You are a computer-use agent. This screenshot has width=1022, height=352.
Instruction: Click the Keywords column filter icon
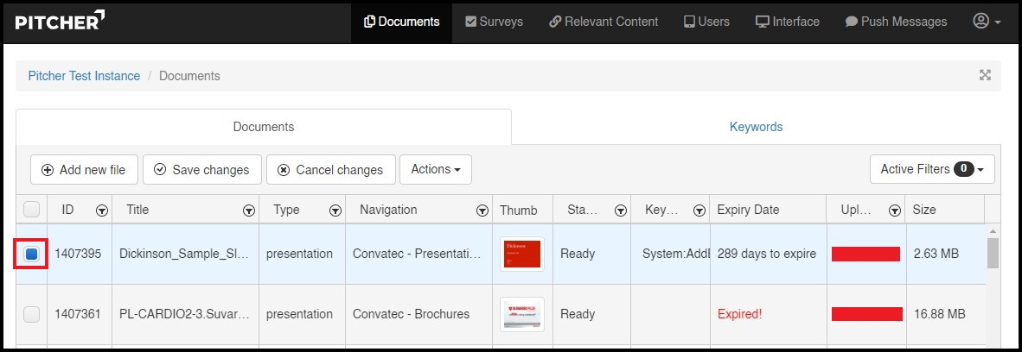click(697, 210)
